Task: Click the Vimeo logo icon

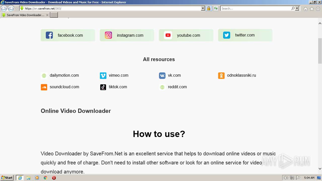Action: [103, 76]
